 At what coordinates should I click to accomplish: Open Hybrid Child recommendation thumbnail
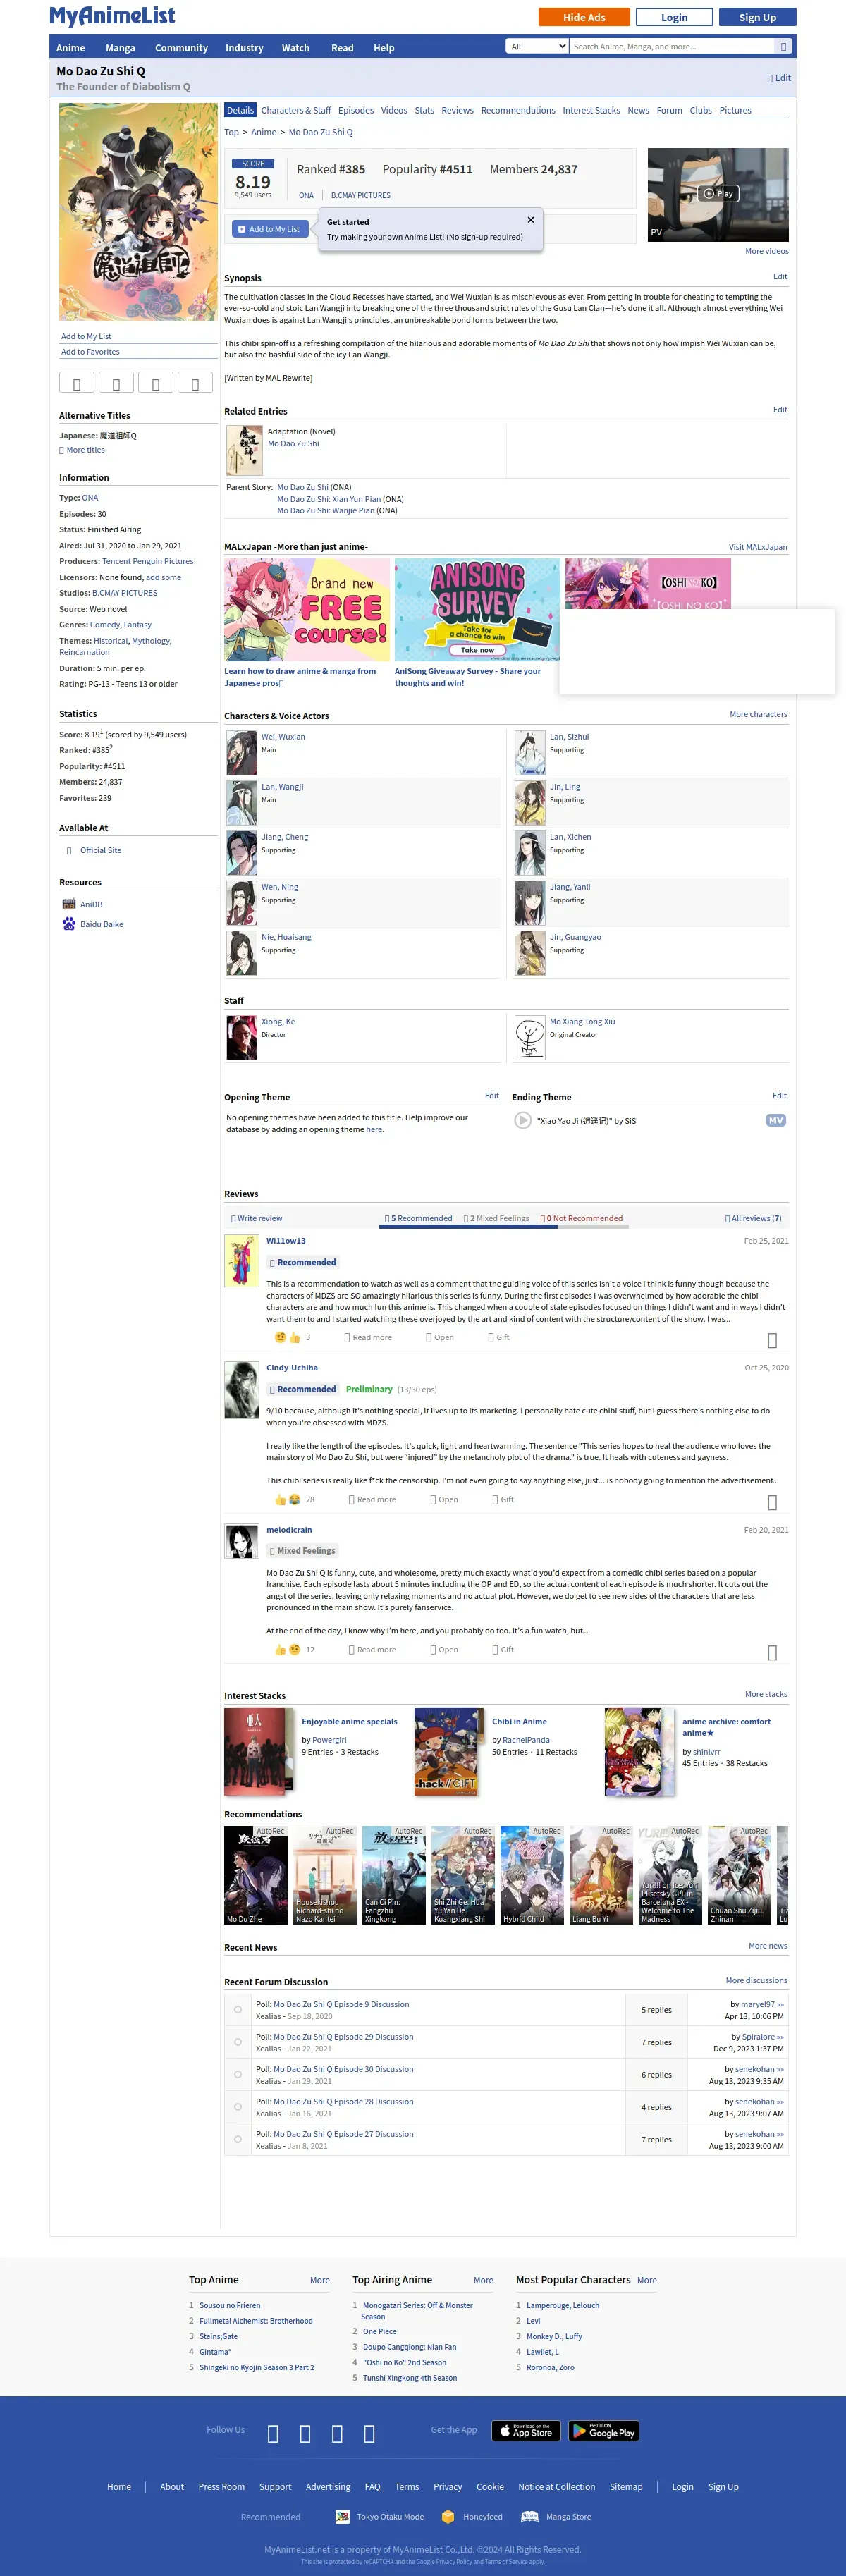(532, 1875)
